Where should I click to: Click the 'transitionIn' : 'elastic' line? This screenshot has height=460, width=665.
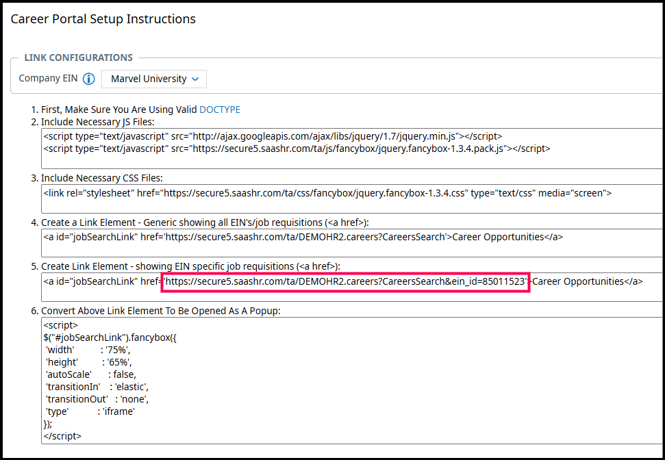tap(97, 387)
